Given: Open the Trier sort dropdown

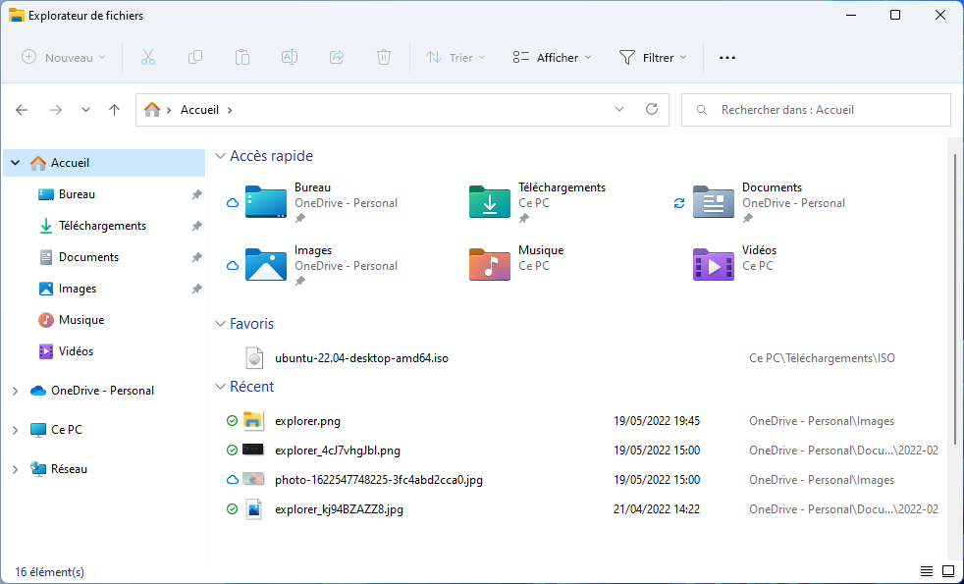Looking at the screenshot, I should coord(455,58).
